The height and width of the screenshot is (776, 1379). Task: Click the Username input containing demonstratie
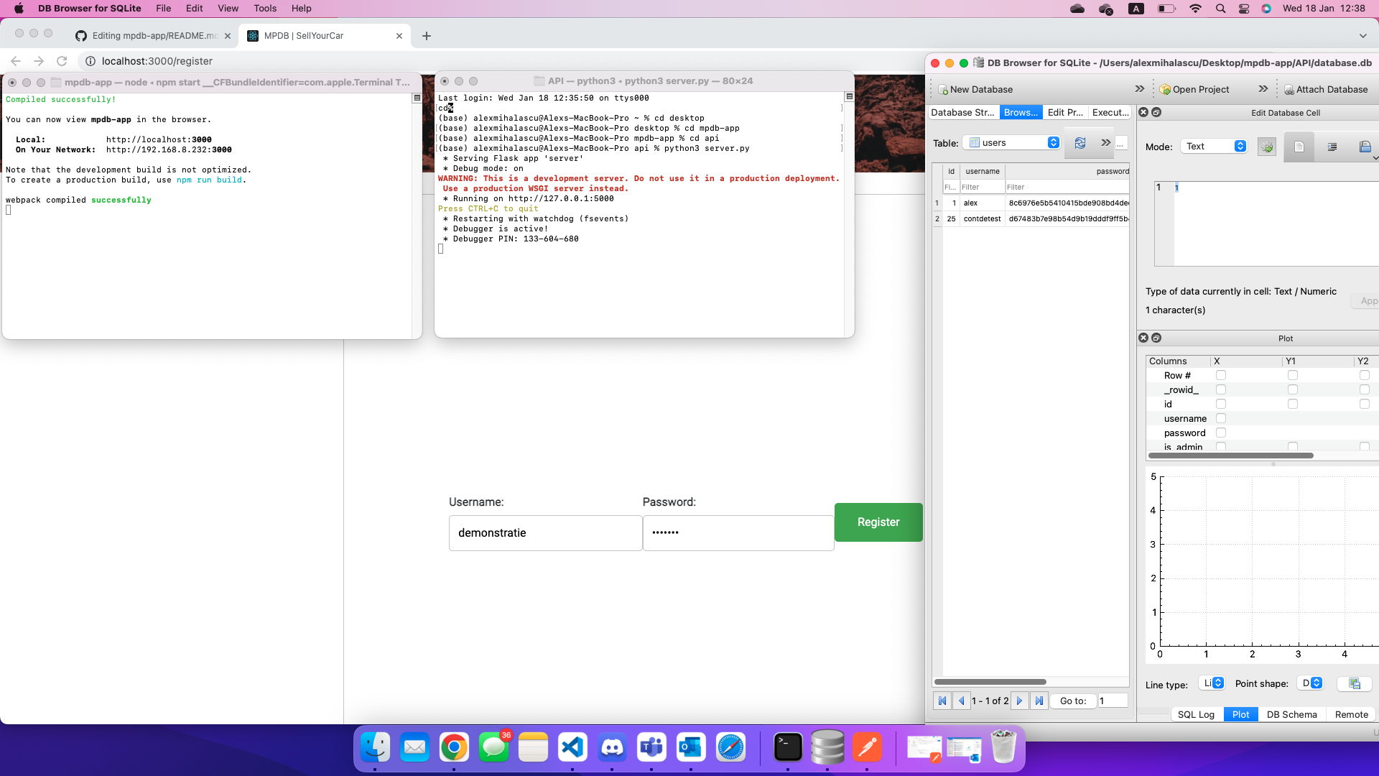544,532
